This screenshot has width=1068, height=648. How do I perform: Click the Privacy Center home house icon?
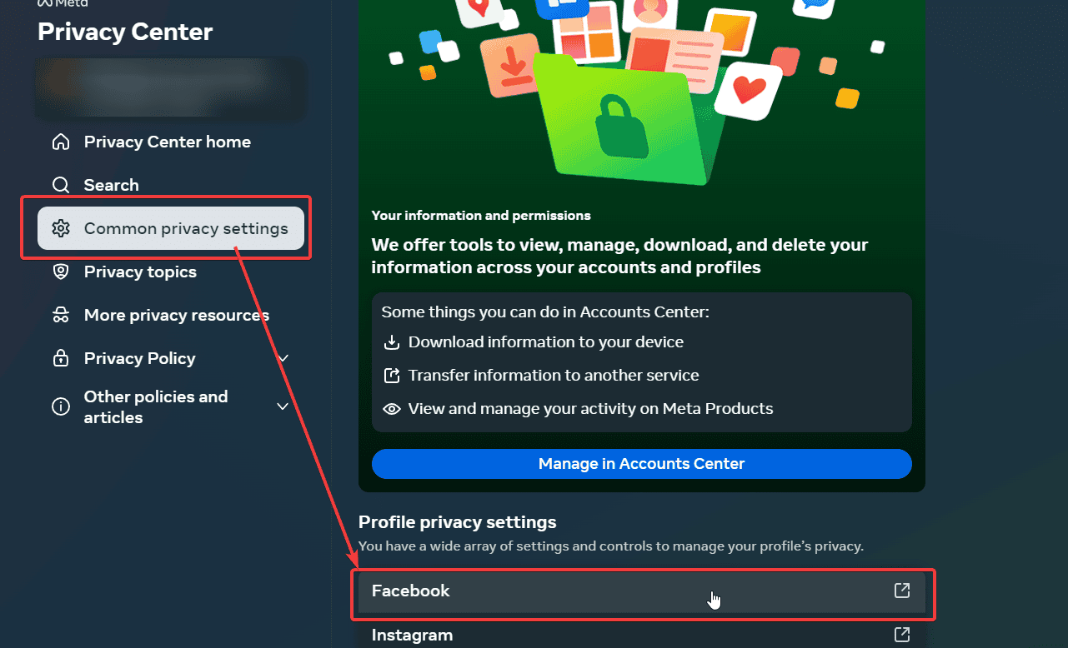tap(61, 142)
